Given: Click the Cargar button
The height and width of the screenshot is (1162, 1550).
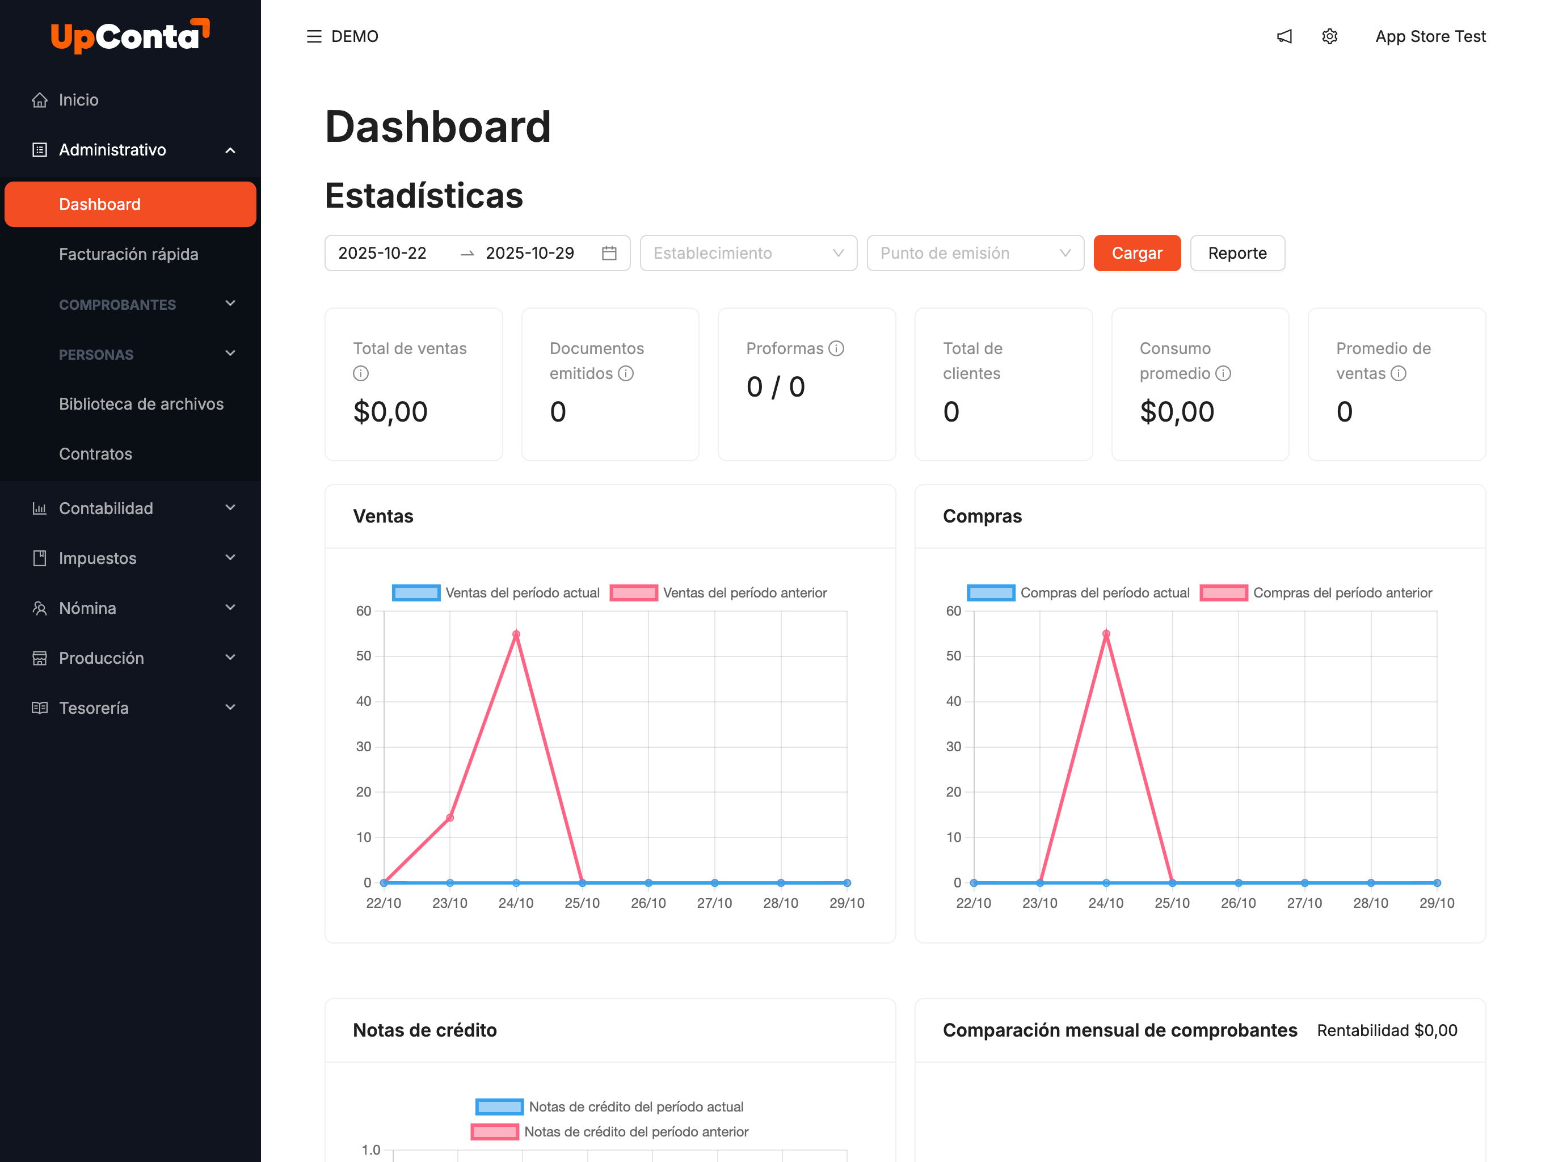Looking at the screenshot, I should point(1138,253).
